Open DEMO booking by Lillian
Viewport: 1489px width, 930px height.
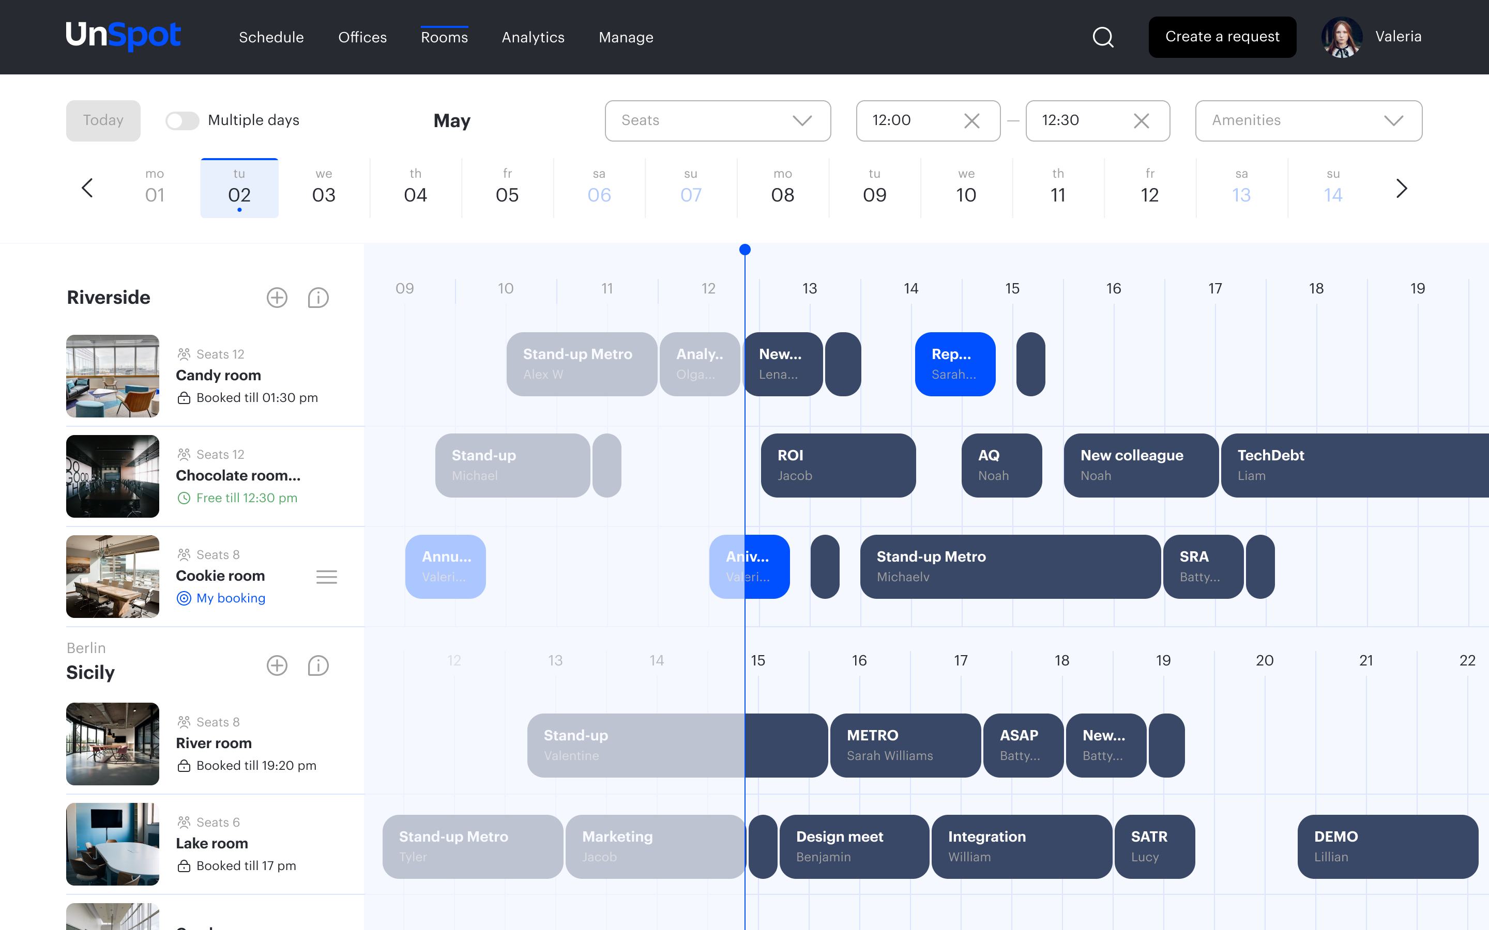(1388, 847)
